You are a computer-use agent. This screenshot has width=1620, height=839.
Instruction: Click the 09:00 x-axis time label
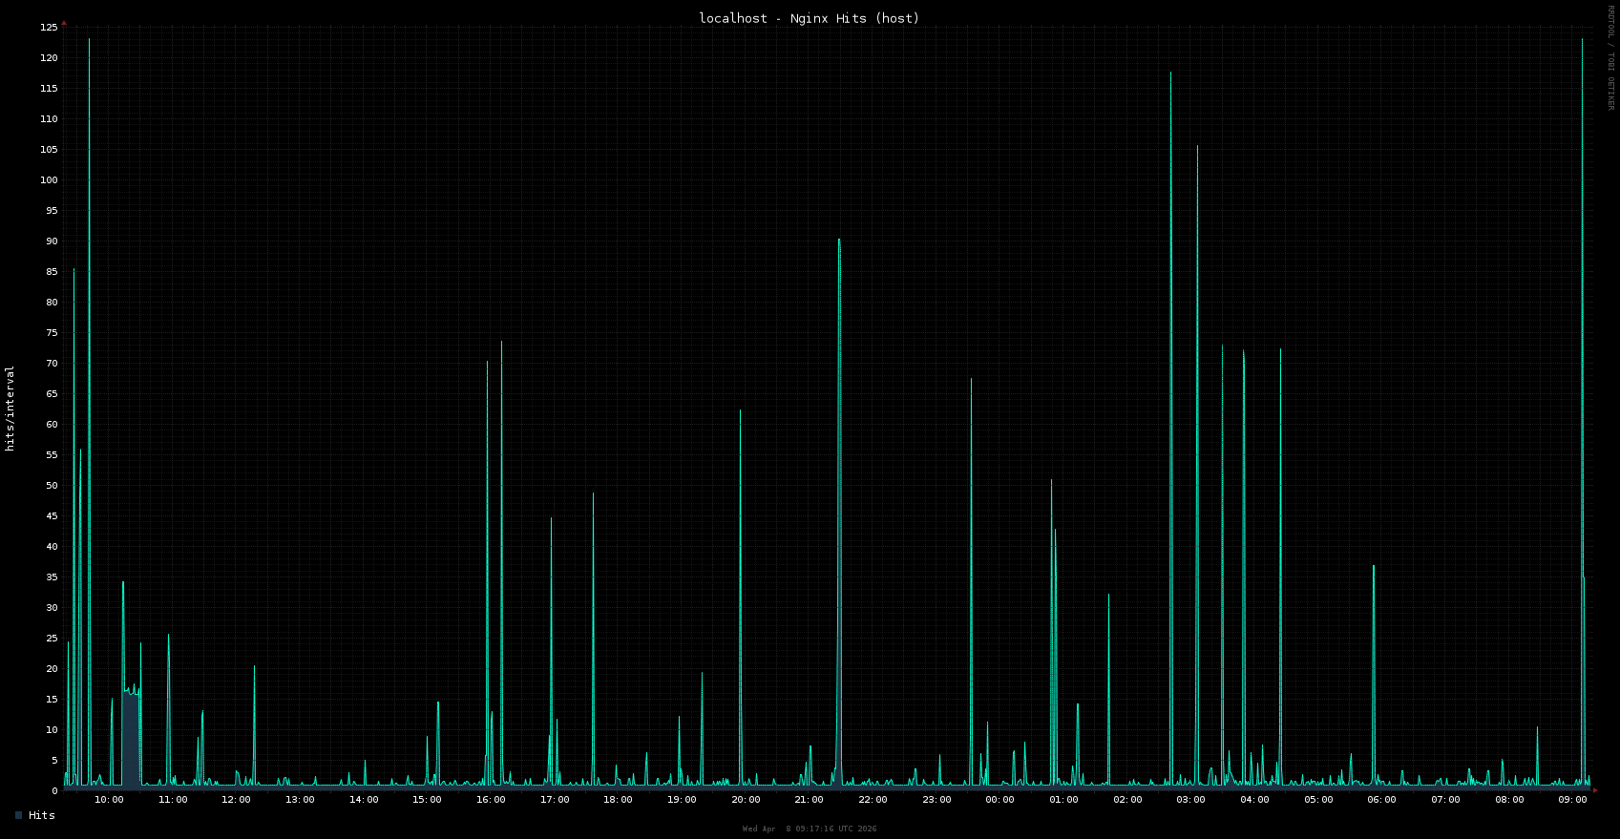coord(1573,800)
